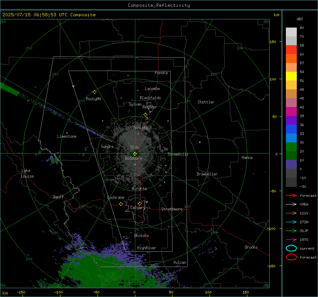The height and width of the screenshot is (297, 318).
Task: Click the yellow diamond marker beside RockyMH
Action: tap(94, 92)
